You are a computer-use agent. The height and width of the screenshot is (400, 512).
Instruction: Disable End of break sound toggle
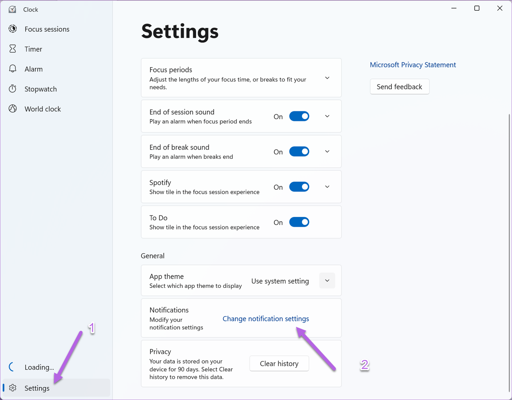299,151
